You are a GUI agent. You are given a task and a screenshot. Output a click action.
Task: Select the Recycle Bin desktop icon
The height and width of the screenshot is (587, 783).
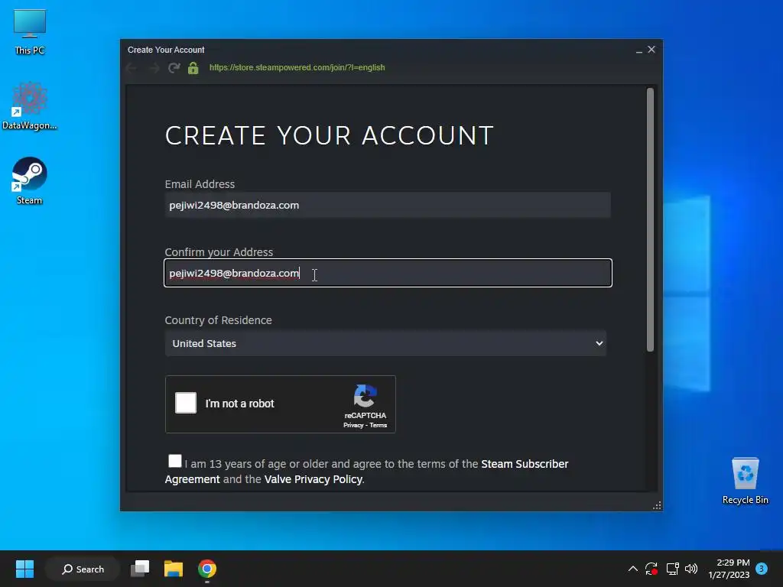pos(745,482)
